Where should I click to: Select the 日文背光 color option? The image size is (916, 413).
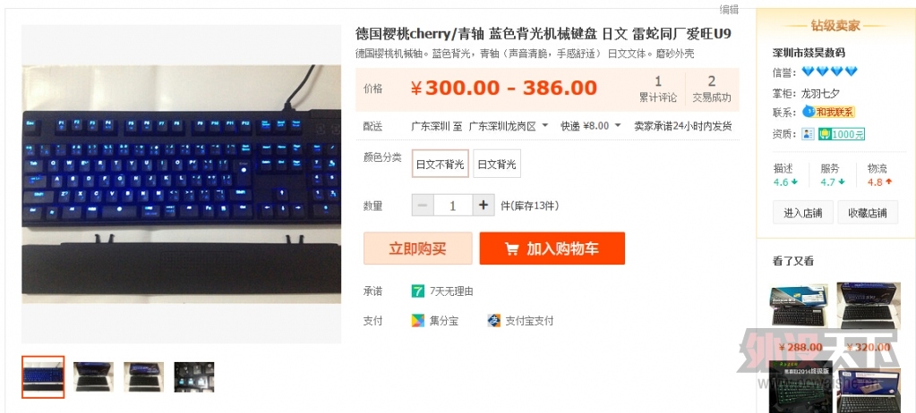[497, 164]
